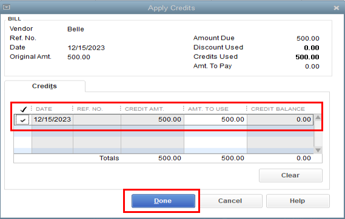
Task: Click the CREDIT BALANCE column header
Action: click(x=278, y=109)
